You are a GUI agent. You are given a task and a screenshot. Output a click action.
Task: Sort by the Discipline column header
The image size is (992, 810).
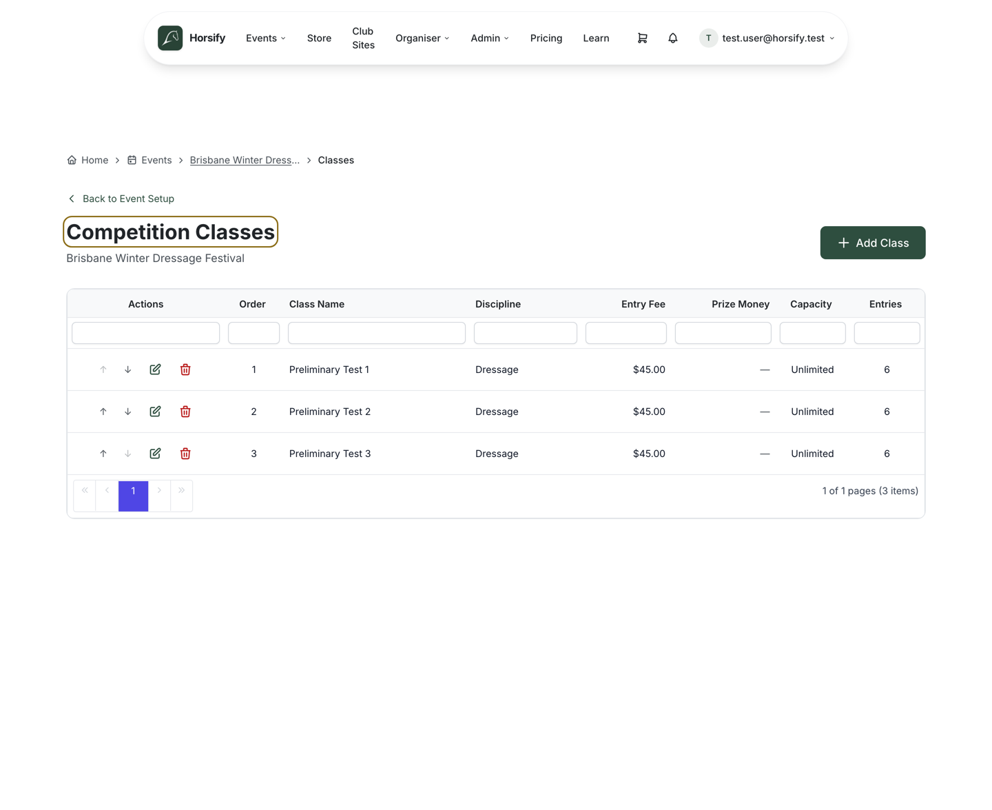(x=498, y=304)
